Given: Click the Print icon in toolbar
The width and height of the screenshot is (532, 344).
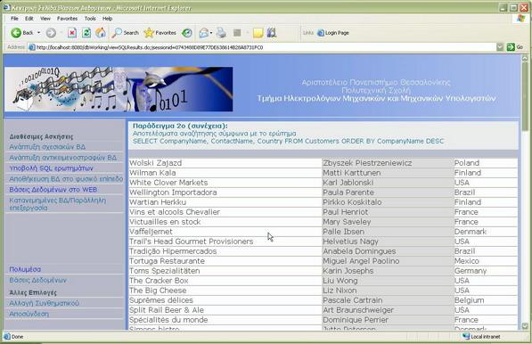Looking at the screenshot, I should tap(221, 33).
